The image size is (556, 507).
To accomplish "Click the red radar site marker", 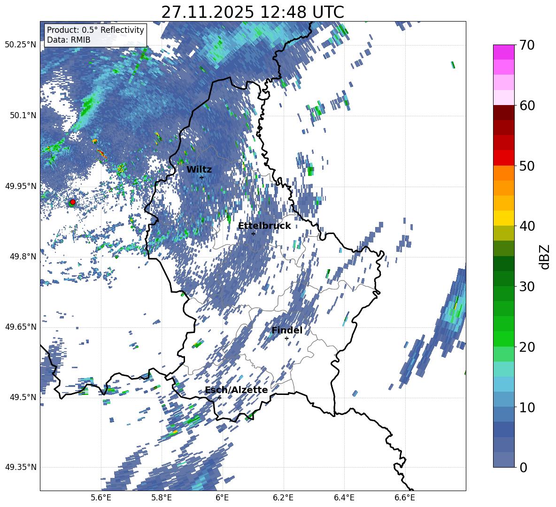I will [x=73, y=202].
